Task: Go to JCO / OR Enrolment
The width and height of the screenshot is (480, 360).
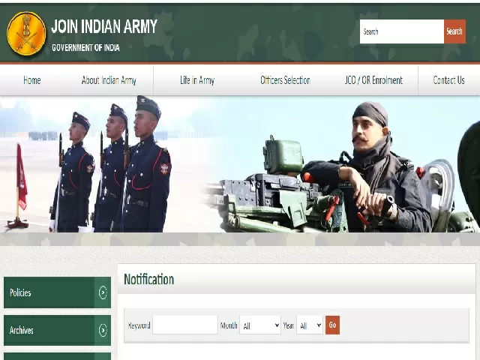Action: click(x=373, y=80)
